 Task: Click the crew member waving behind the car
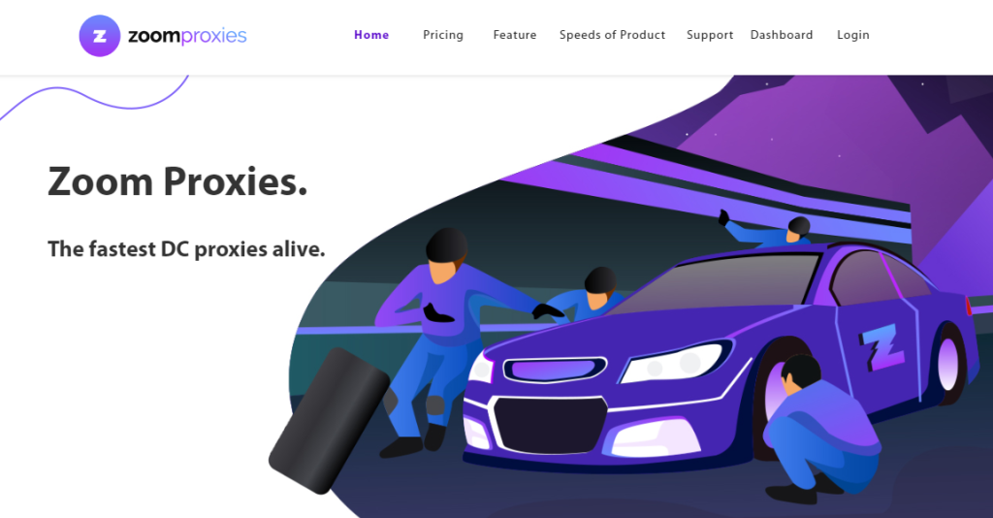coord(766,230)
